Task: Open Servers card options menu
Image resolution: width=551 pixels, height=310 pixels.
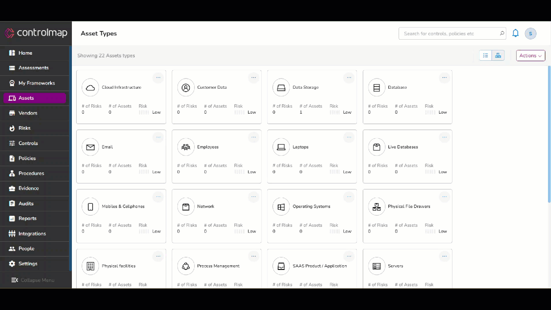Action: point(444,256)
